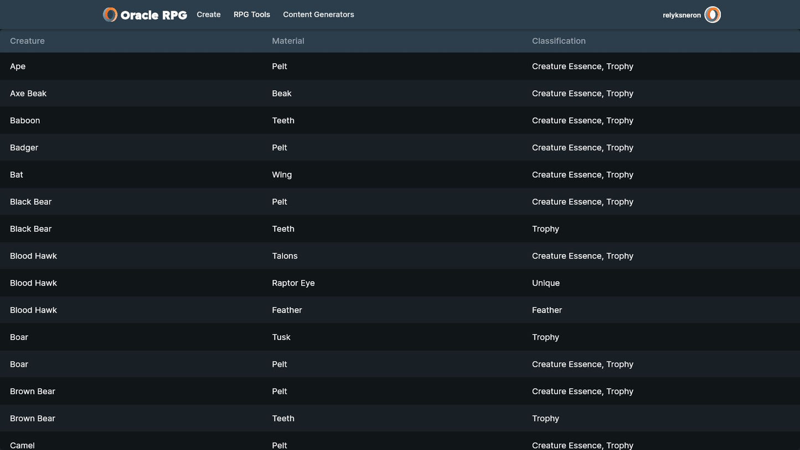
Task: Select the Ape row
Action: [18, 66]
